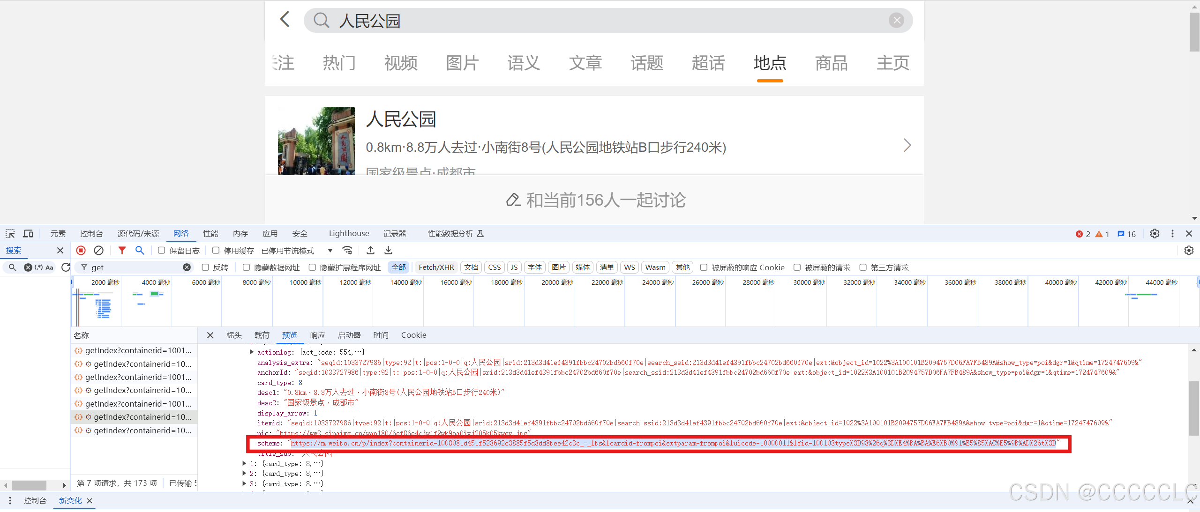
Task: Enable the 保留日志 checkbox
Action: (x=161, y=251)
